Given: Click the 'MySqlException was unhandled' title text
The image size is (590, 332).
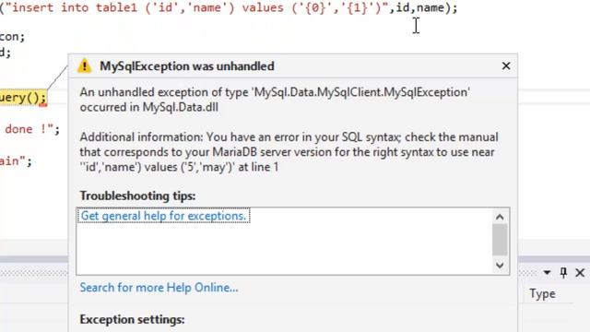Looking at the screenshot, I should tap(187, 66).
